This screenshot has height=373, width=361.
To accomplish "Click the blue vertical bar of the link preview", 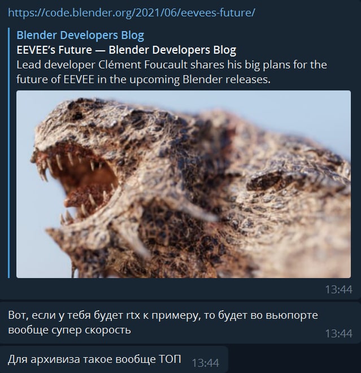I will [x=9, y=153].
